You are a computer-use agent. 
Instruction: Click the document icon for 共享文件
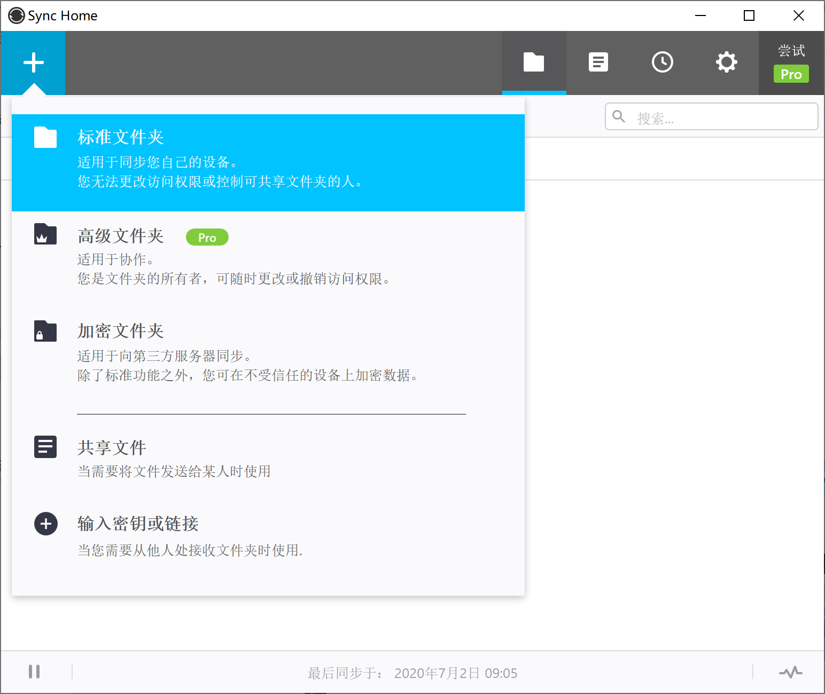[45, 447]
